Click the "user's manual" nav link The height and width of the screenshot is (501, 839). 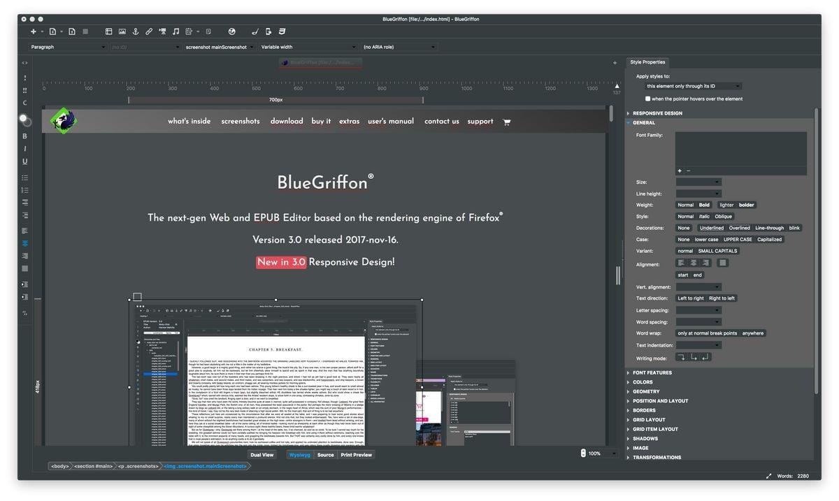tap(391, 122)
